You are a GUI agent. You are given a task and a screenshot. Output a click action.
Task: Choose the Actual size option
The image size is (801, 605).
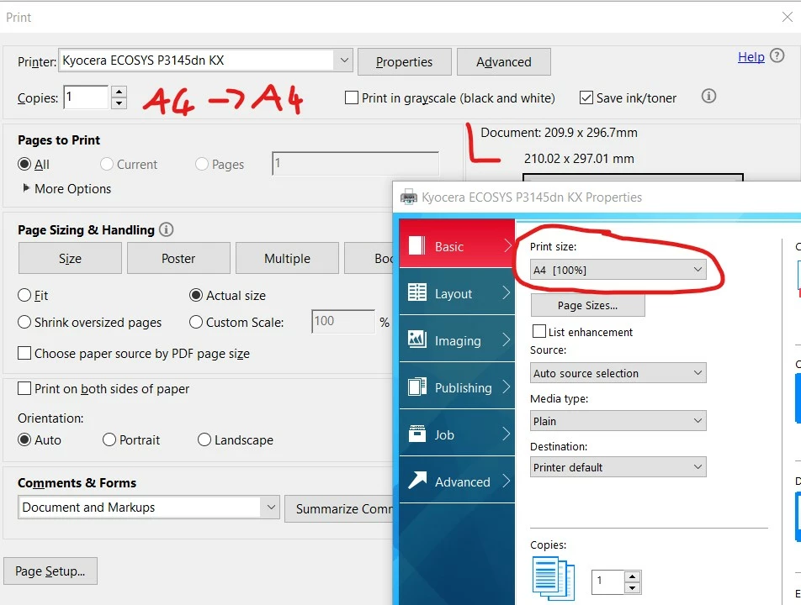pyautogui.click(x=196, y=295)
